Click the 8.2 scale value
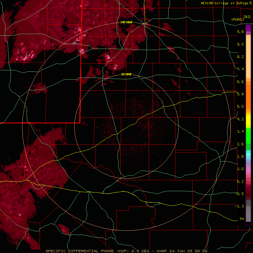Screen dimensions: 253x253 (x=240, y=57)
